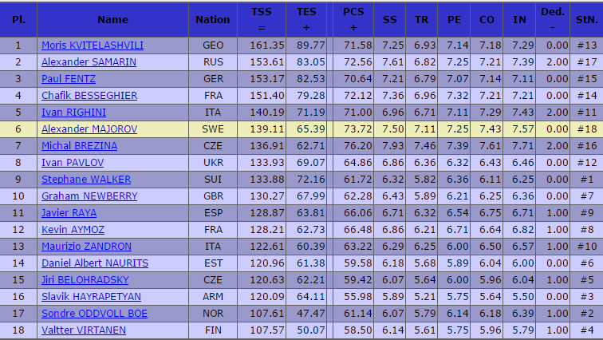The width and height of the screenshot is (603, 340).
Task: Open Daniel Albert NAURITS link
Action: click(95, 263)
